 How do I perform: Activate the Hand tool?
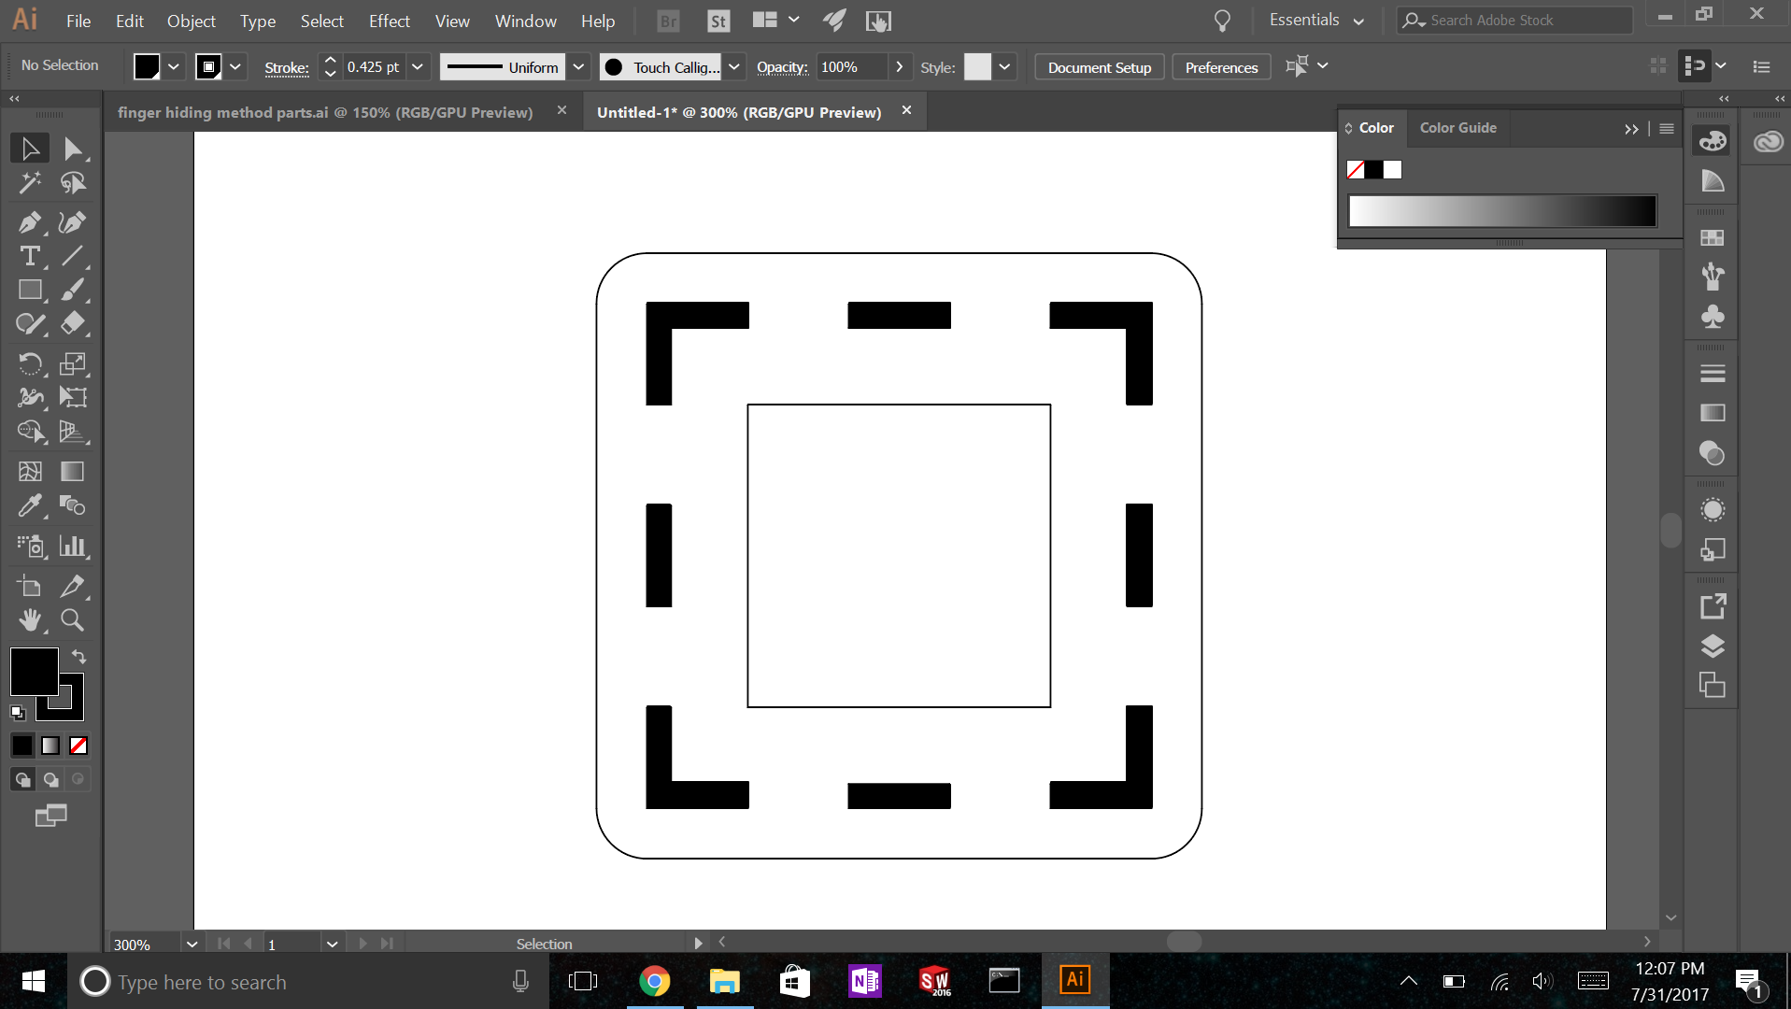[30, 620]
